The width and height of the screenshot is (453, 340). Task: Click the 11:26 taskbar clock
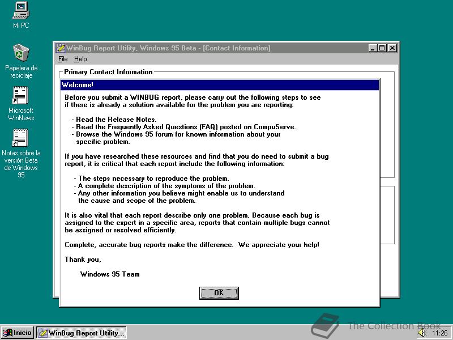pos(440,333)
